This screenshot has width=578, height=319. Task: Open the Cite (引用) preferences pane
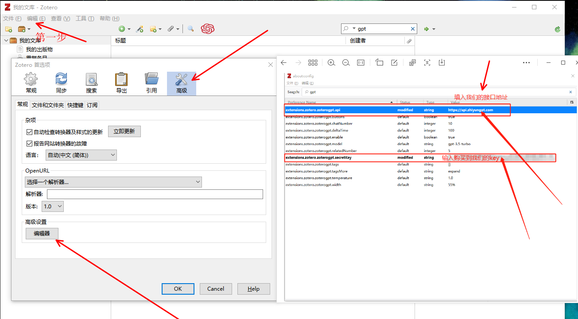tap(151, 83)
